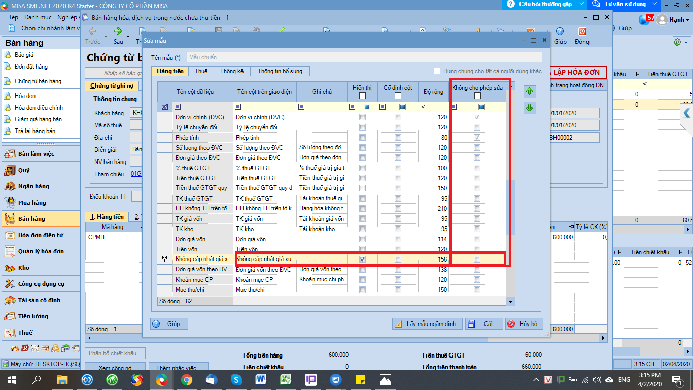Check Không cho phép sửa for Tiền vốn row
This screenshot has width=693, height=390.
pos(477,249)
